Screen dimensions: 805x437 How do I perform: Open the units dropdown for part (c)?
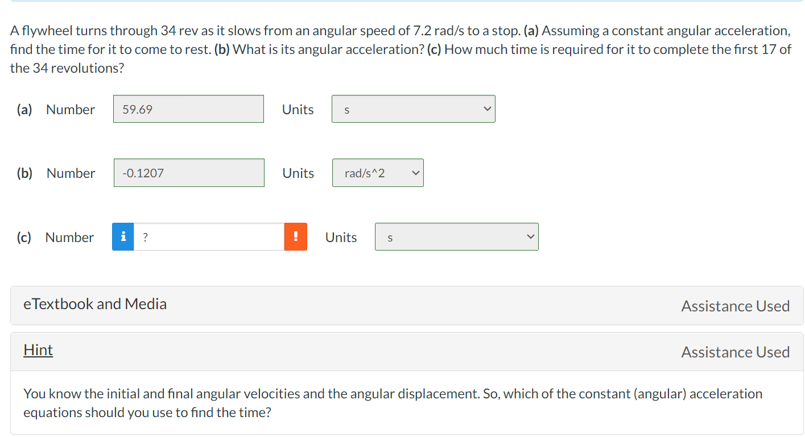click(x=456, y=236)
